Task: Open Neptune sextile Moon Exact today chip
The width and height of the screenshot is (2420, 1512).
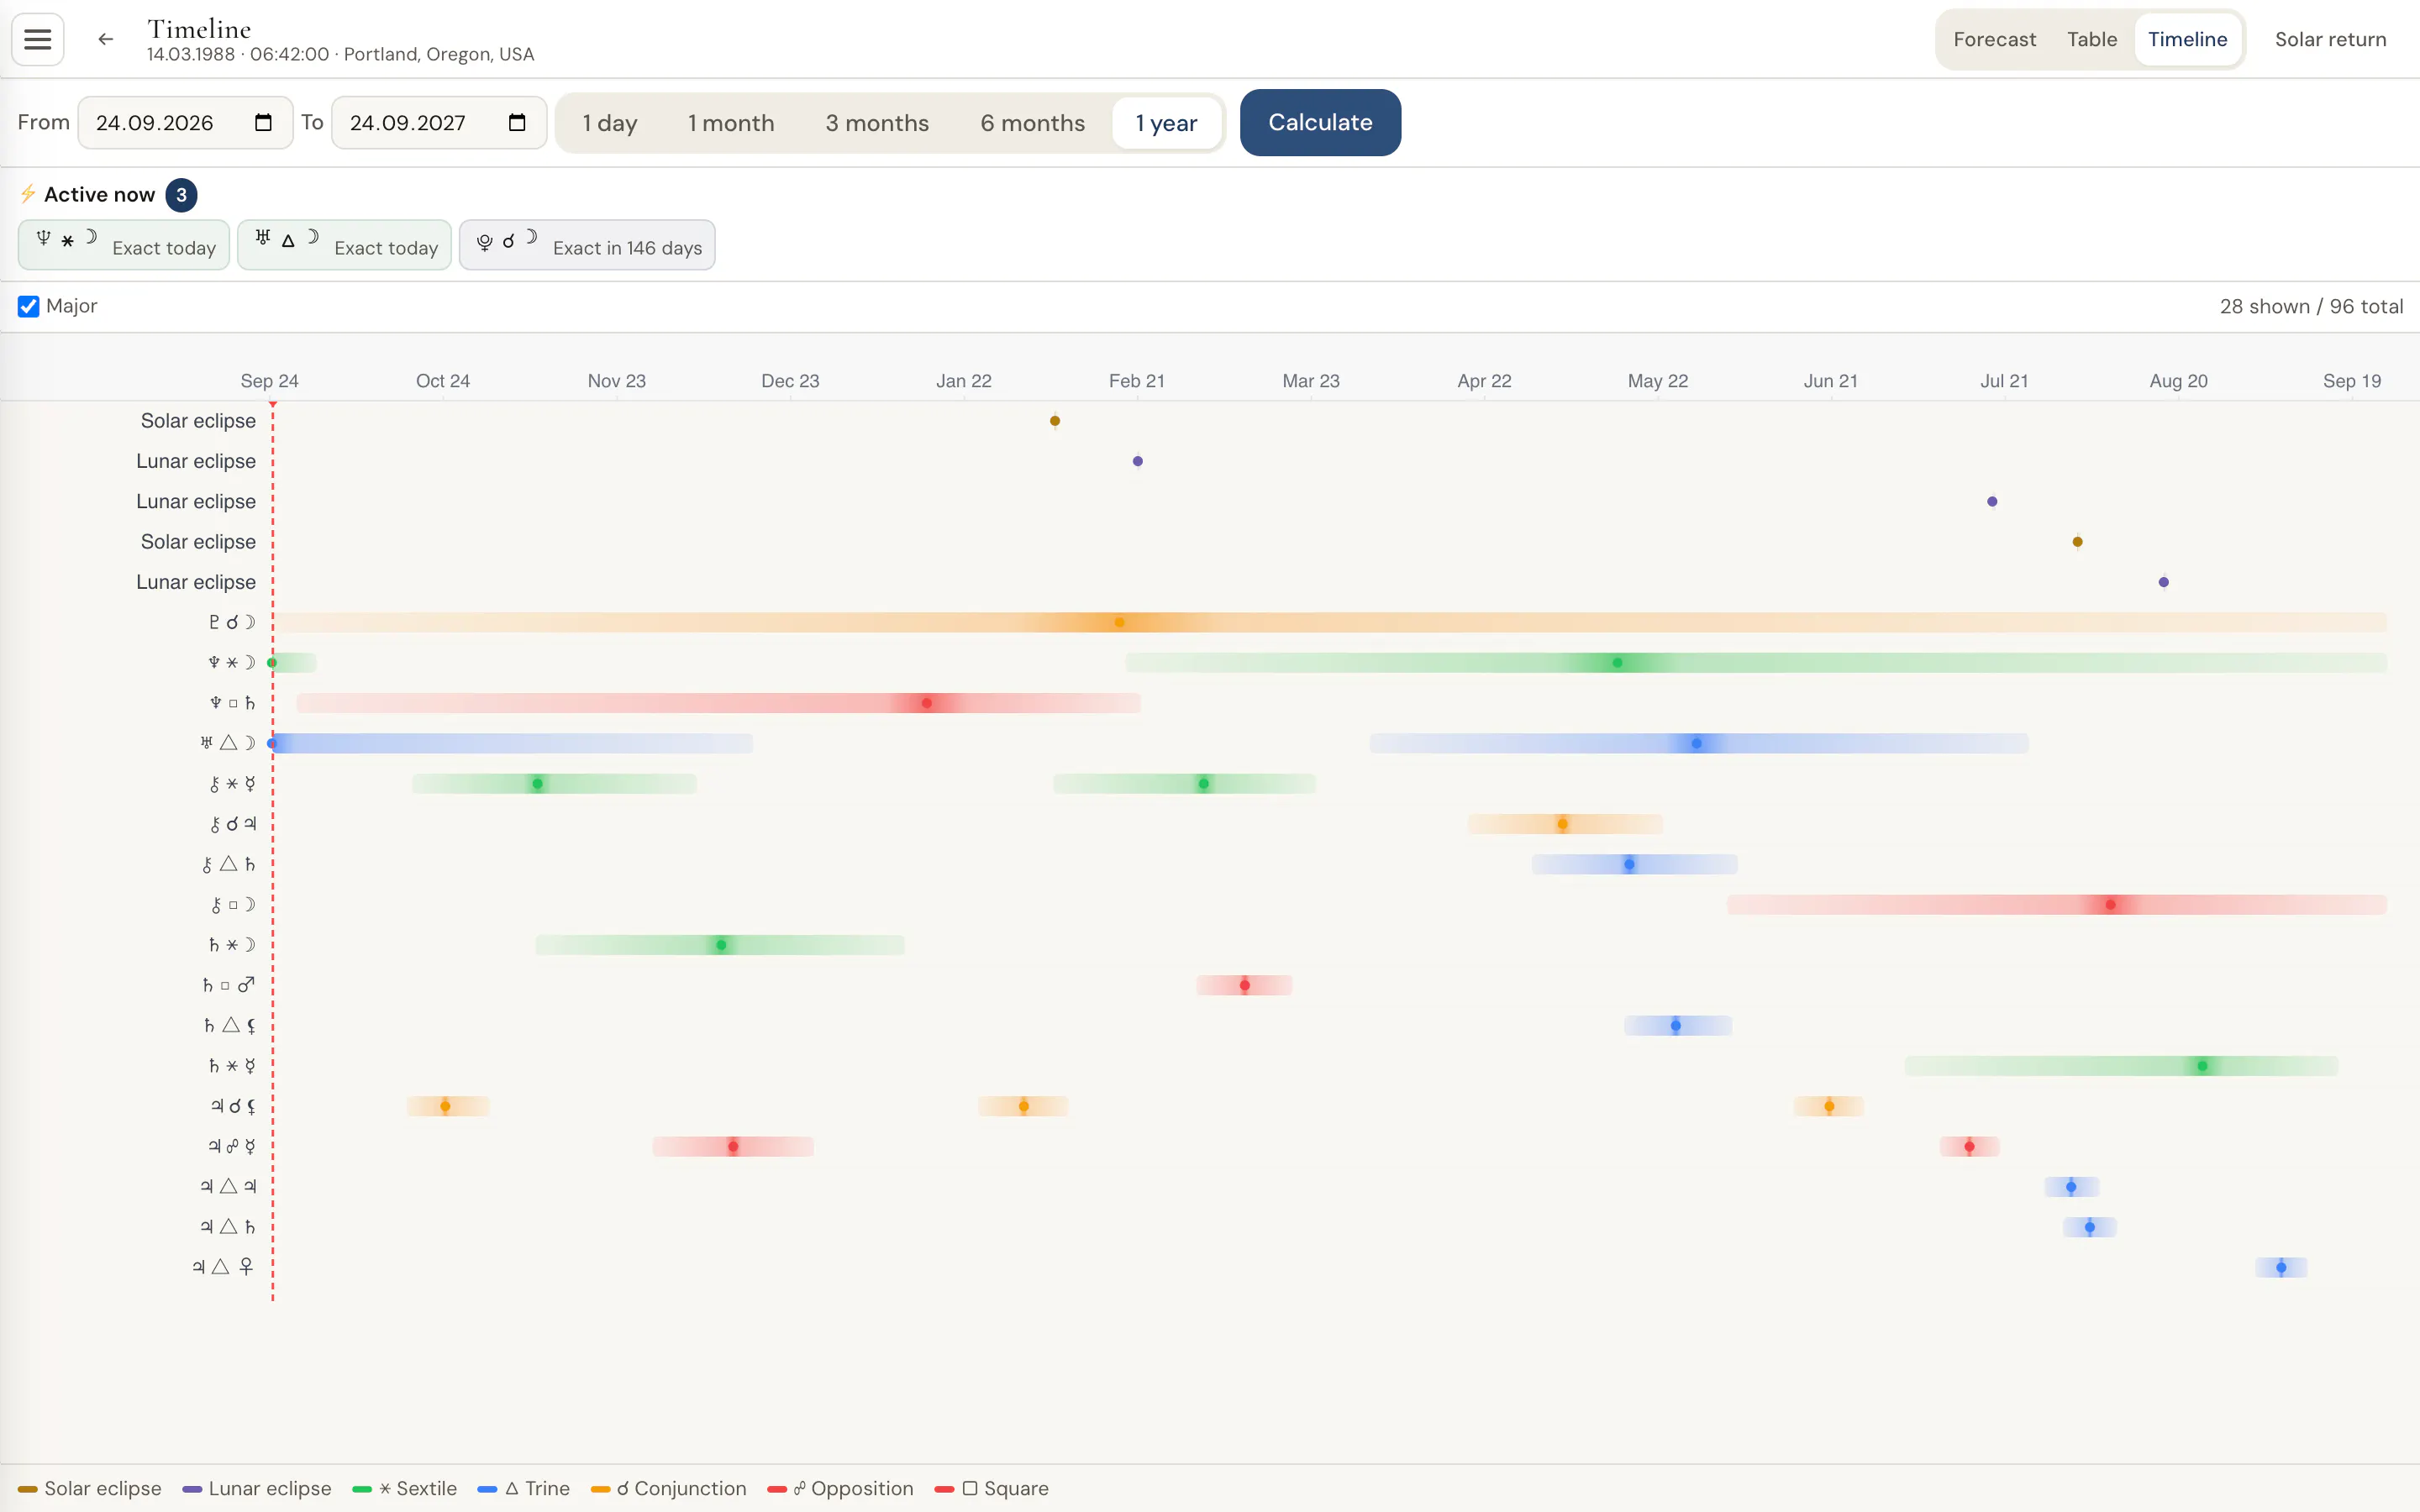Action: point(124,245)
